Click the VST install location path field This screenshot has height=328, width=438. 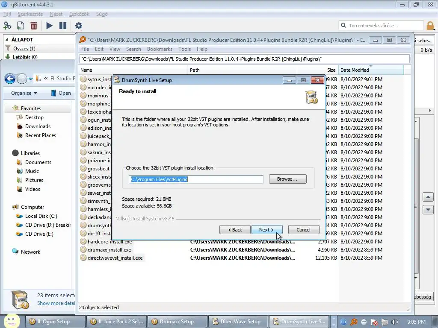coord(196,179)
